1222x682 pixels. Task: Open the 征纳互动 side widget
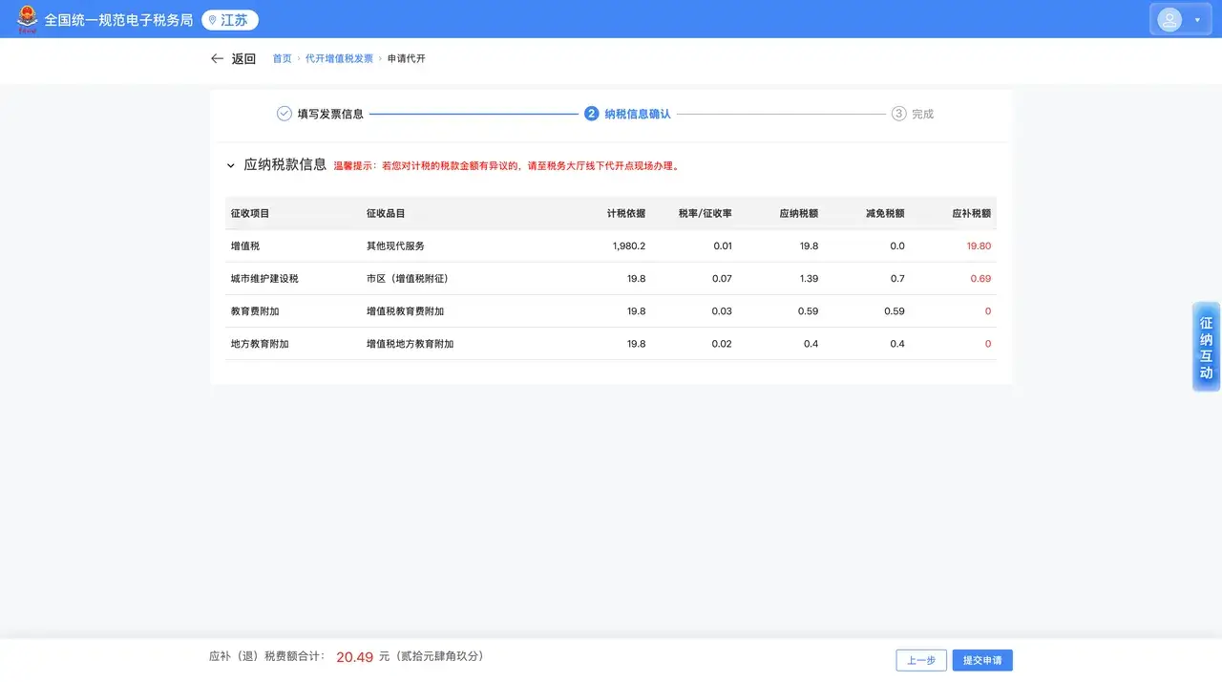tap(1207, 347)
